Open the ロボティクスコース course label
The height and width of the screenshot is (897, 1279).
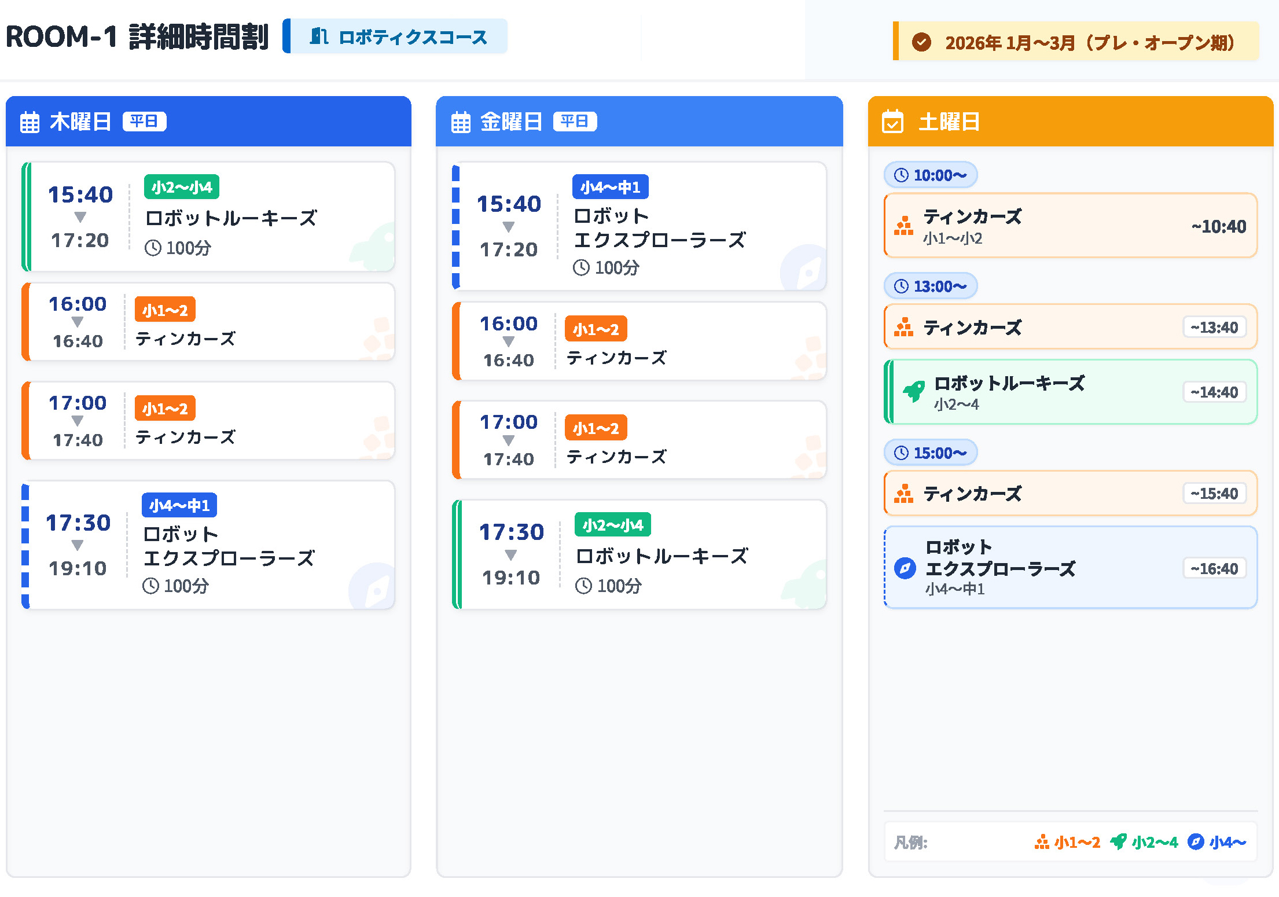point(412,37)
